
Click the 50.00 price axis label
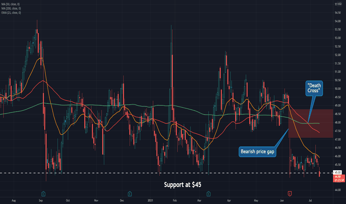click(x=337, y=89)
